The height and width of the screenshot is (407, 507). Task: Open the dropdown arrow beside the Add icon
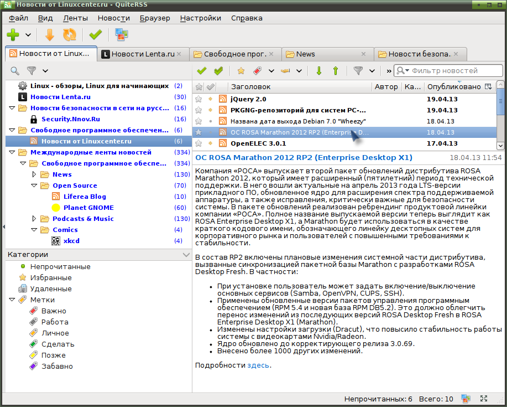point(28,35)
